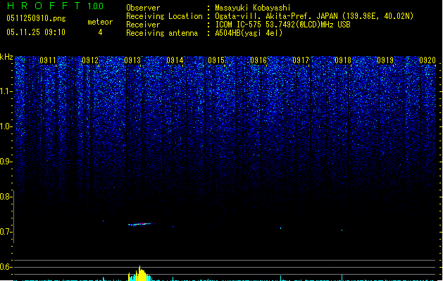
Task: Click the antenna A504HB(yagi 4el) text
Action: click(249, 33)
